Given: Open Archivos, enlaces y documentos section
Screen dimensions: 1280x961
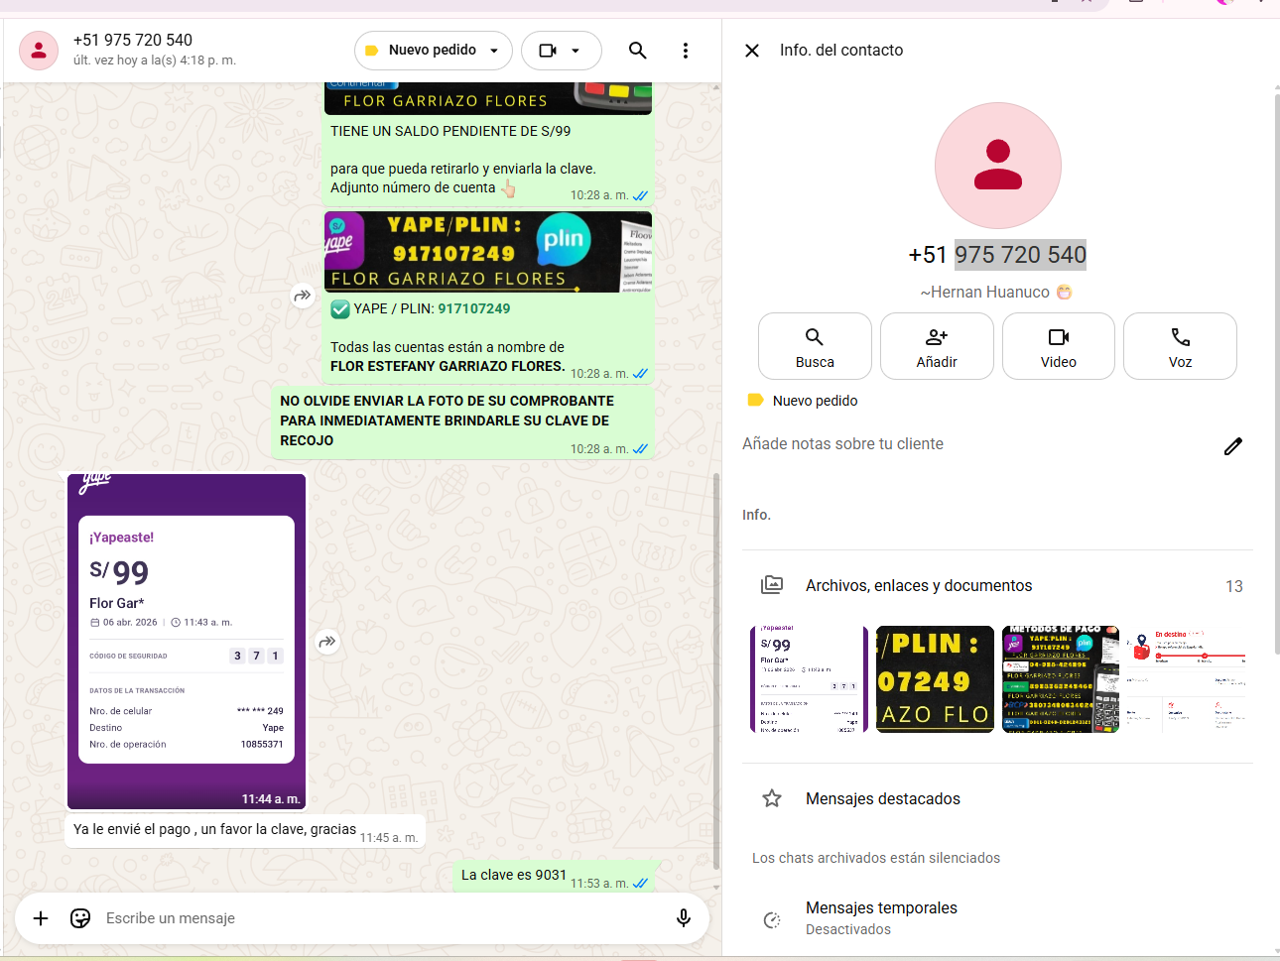Looking at the screenshot, I should point(918,586).
